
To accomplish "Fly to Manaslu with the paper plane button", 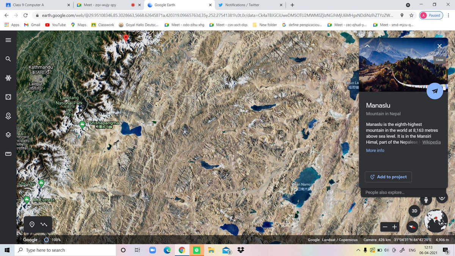I will 435,91.
